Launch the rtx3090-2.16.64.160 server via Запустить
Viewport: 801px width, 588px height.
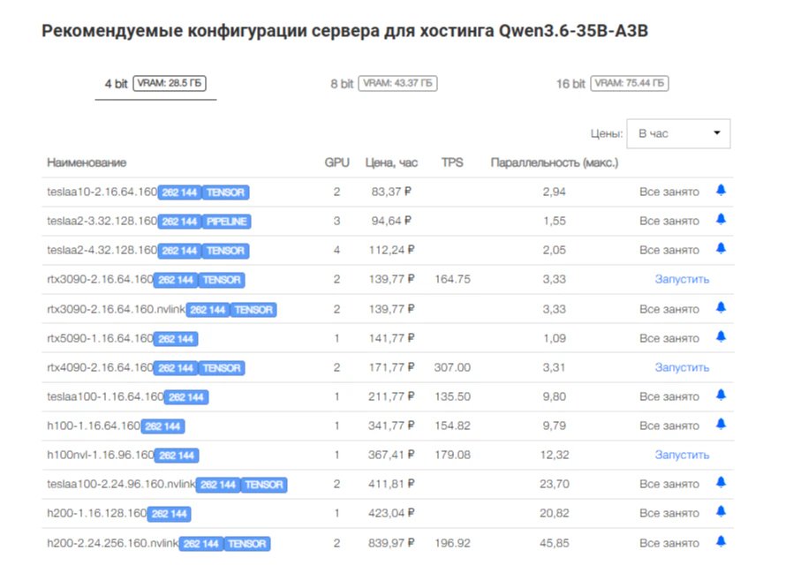pyautogui.click(x=682, y=280)
